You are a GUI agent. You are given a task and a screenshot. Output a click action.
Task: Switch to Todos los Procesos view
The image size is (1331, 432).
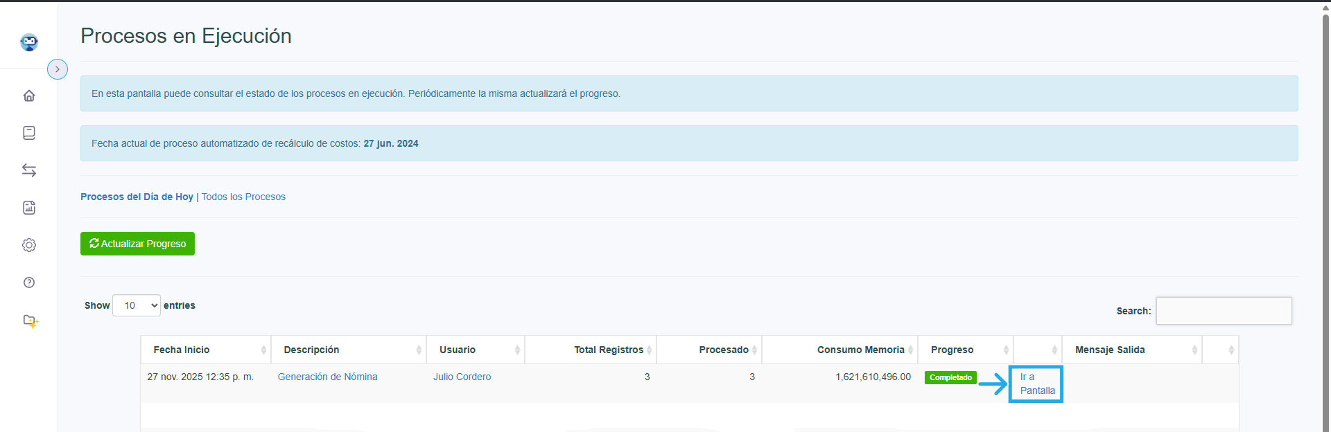(243, 197)
